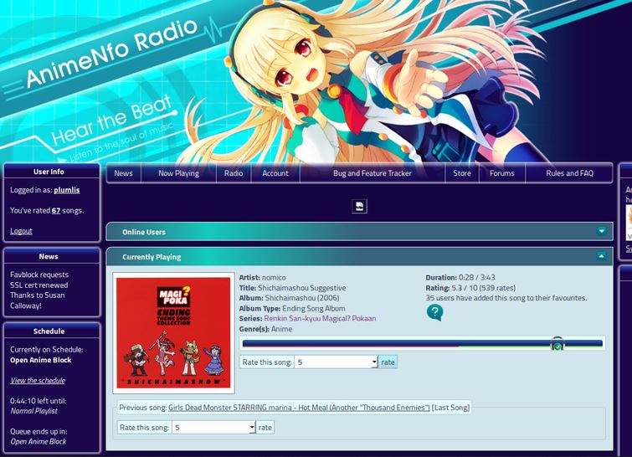Viewport: 632px width, 457px height.
Task: Collapse the Currently Playing panel
Action: [x=601, y=257]
